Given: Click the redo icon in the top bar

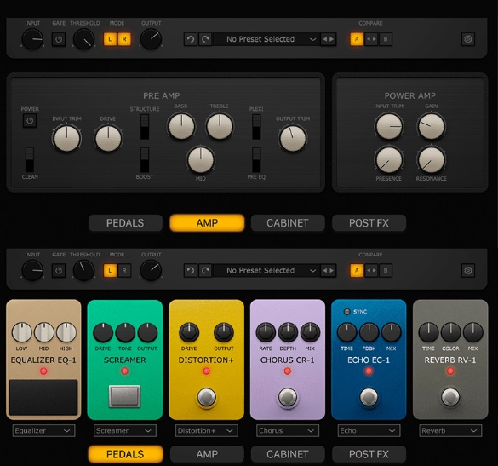Looking at the screenshot, I should click(205, 39).
